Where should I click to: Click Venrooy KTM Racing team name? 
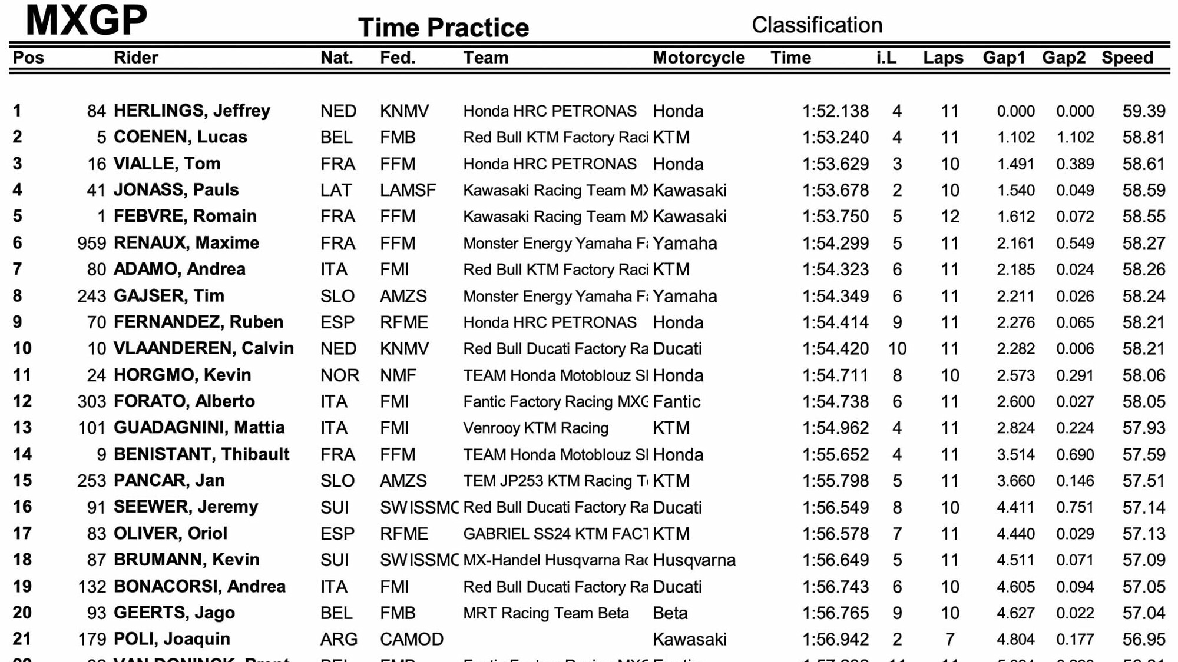click(535, 428)
